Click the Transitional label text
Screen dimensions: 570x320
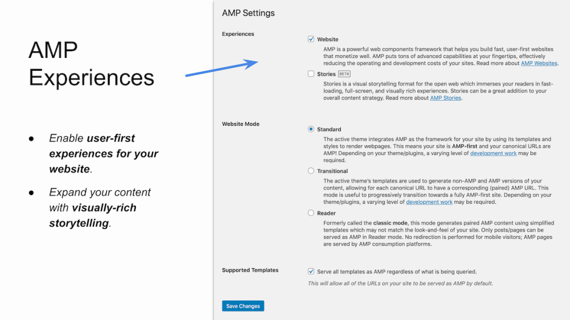click(x=332, y=171)
